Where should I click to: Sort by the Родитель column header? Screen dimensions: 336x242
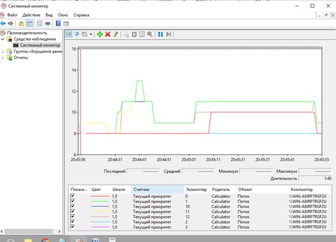coord(223,190)
